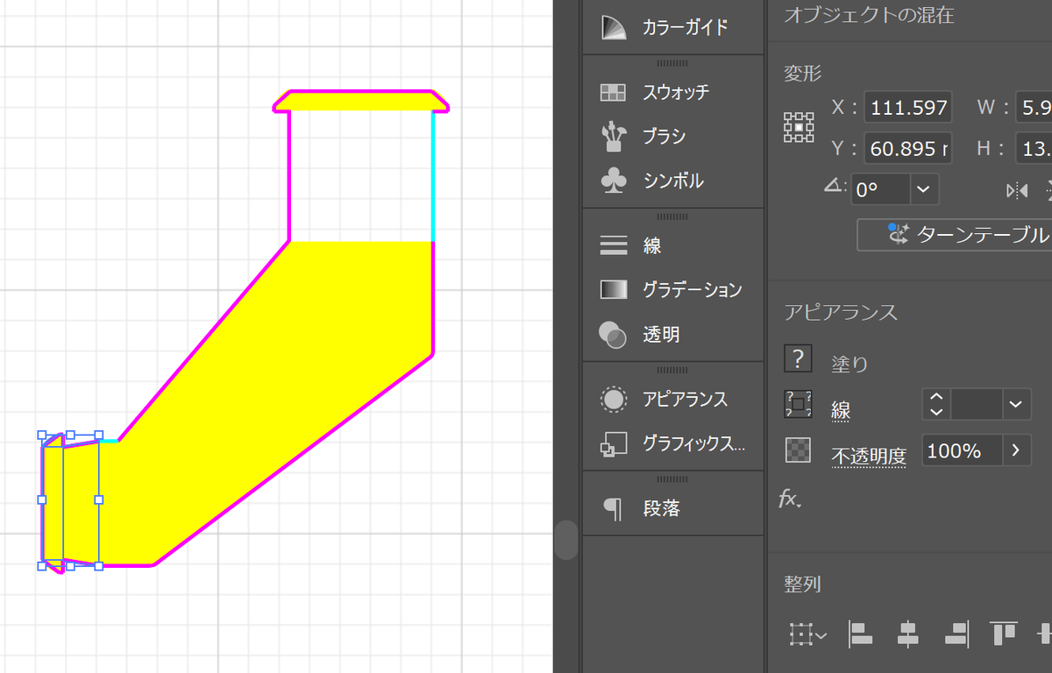Click the opacity checkerboard icon
This screenshot has height=673, width=1052.
pos(798,450)
